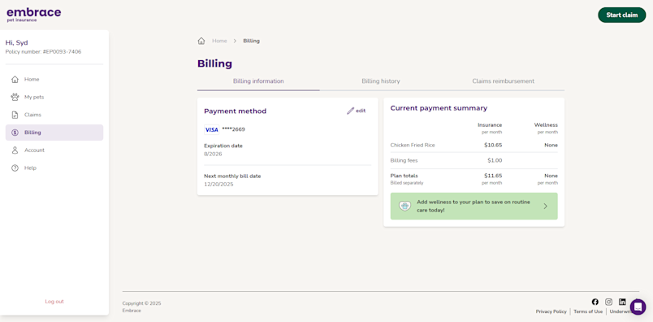This screenshot has height=322, width=653.
Task: Open Home in the sidebar menu
Action: 54,79
